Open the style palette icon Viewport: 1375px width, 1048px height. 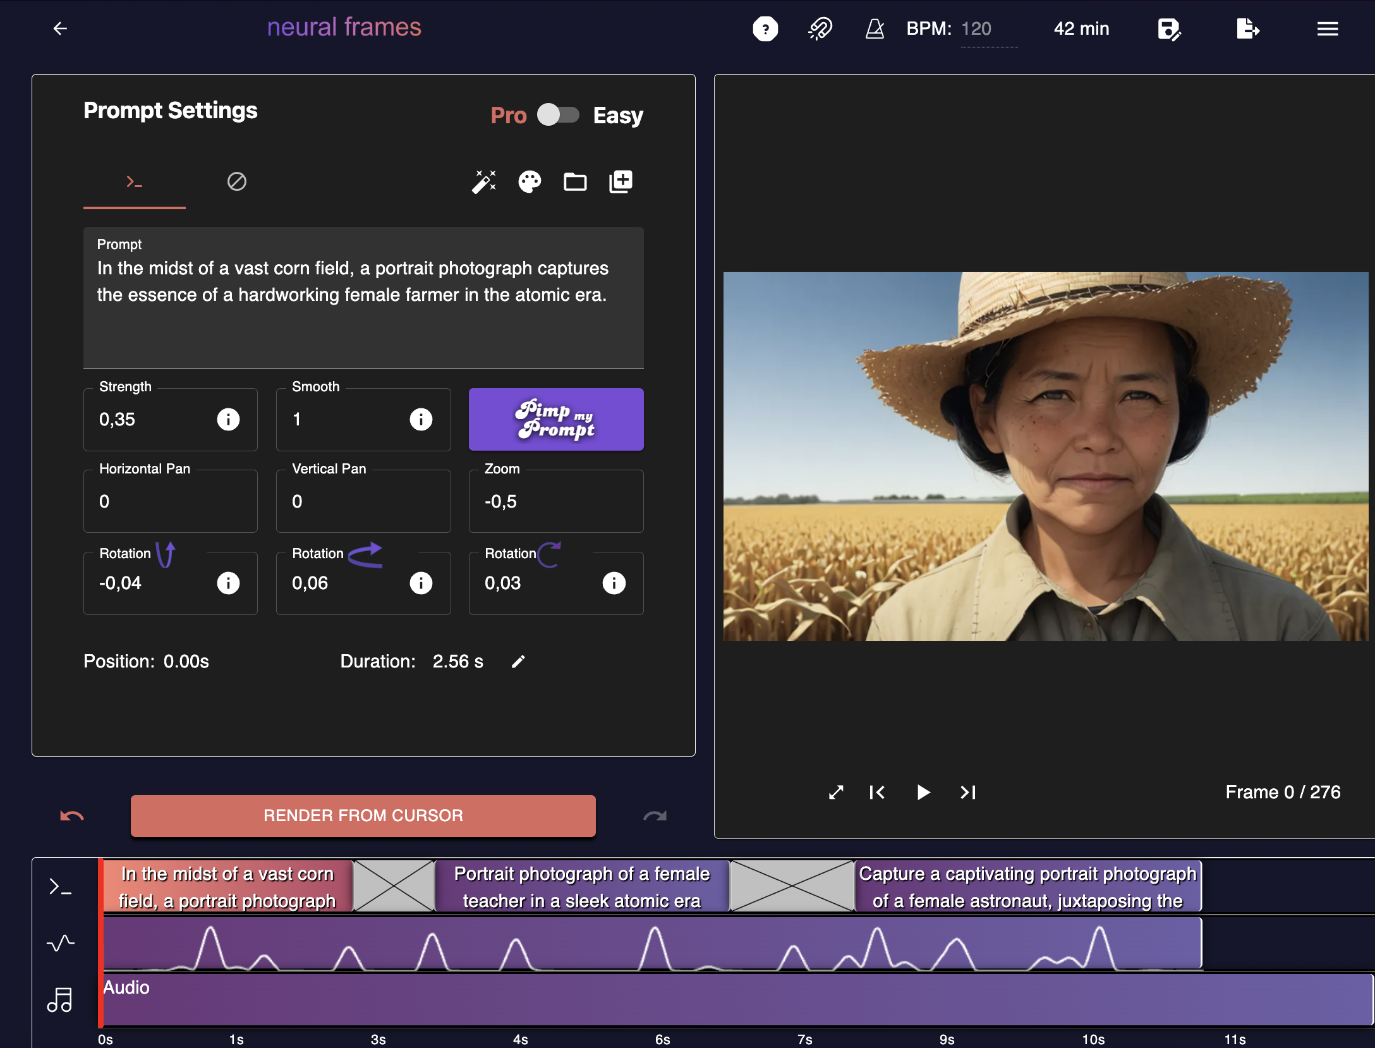[x=530, y=182]
